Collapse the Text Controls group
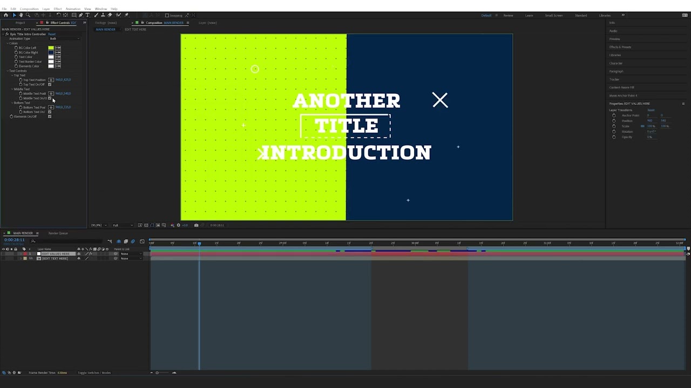691x388 pixels. click(x=8, y=71)
